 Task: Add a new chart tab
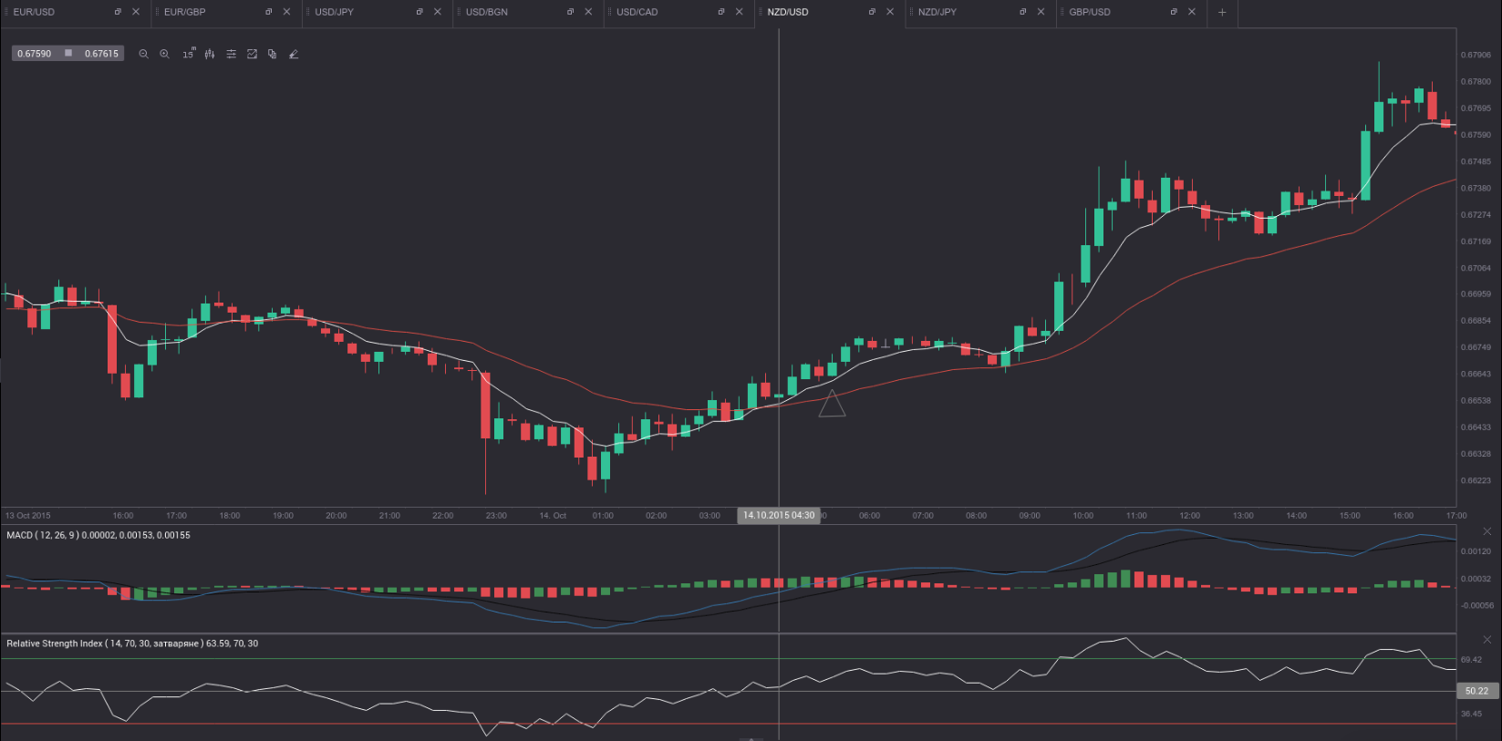tap(1222, 12)
